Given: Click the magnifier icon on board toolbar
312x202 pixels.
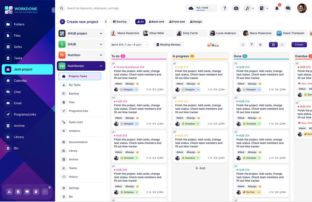Looking at the screenshot, I should [243, 45].
